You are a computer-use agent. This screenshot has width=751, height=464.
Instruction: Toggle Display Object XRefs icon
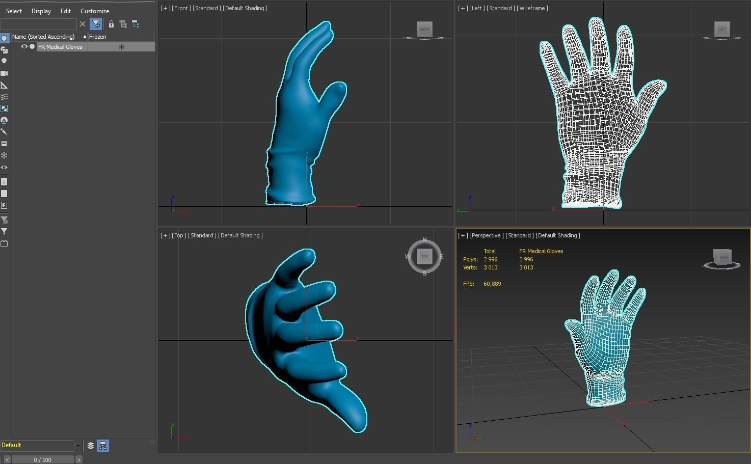click(x=4, y=120)
